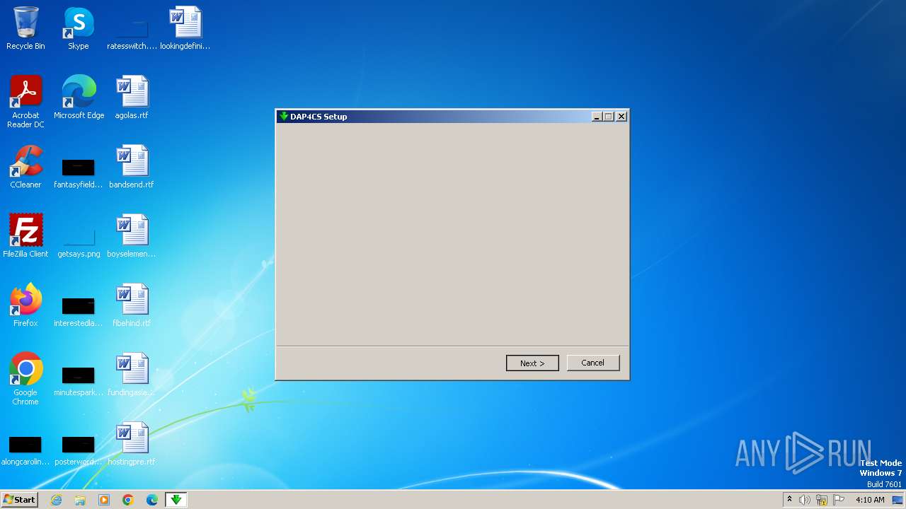Click the green arrow DAP4CS title icon

coord(284,117)
